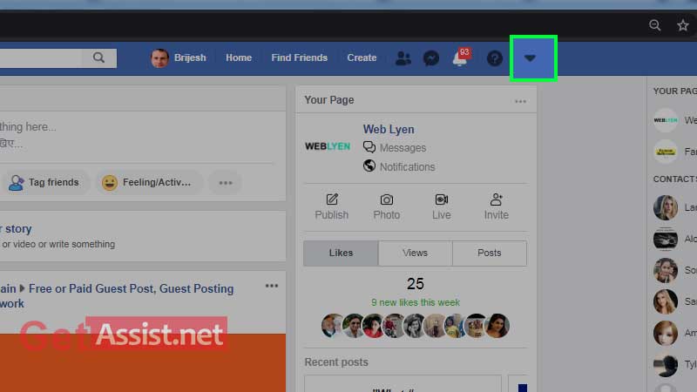Click the Feeling/Activity button
The height and width of the screenshot is (392, 697).
[x=149, y=182]
